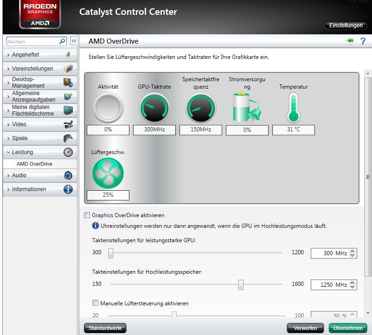Viewport: 372px width, 335px height.
Task: Click the Lüftergeschw. fan icon
Action: 108,174
